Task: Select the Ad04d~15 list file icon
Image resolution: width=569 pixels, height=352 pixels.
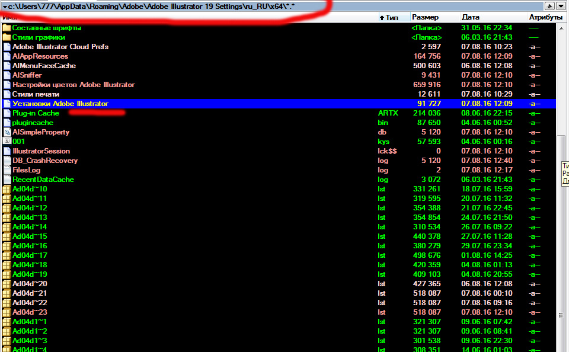Action: [7, 236]
